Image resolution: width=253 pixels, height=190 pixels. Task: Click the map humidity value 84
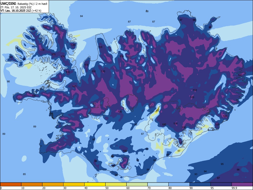tap(81, 16)
